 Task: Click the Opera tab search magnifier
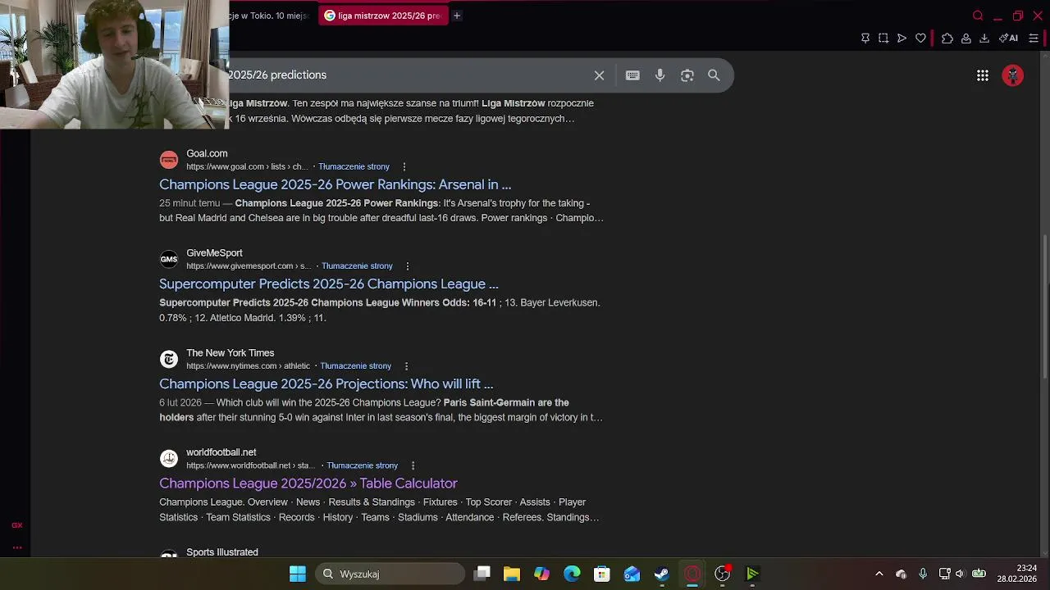click(x=978, y=16)
